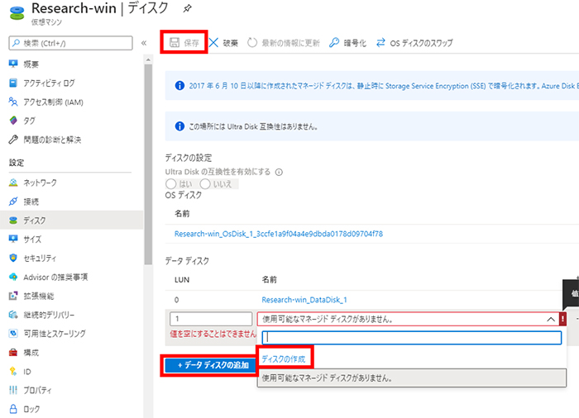The image size is (579, 418).
Task: Open ネットワーク in the settings menu
Action: pyautogui.click(x=41, y=183)
